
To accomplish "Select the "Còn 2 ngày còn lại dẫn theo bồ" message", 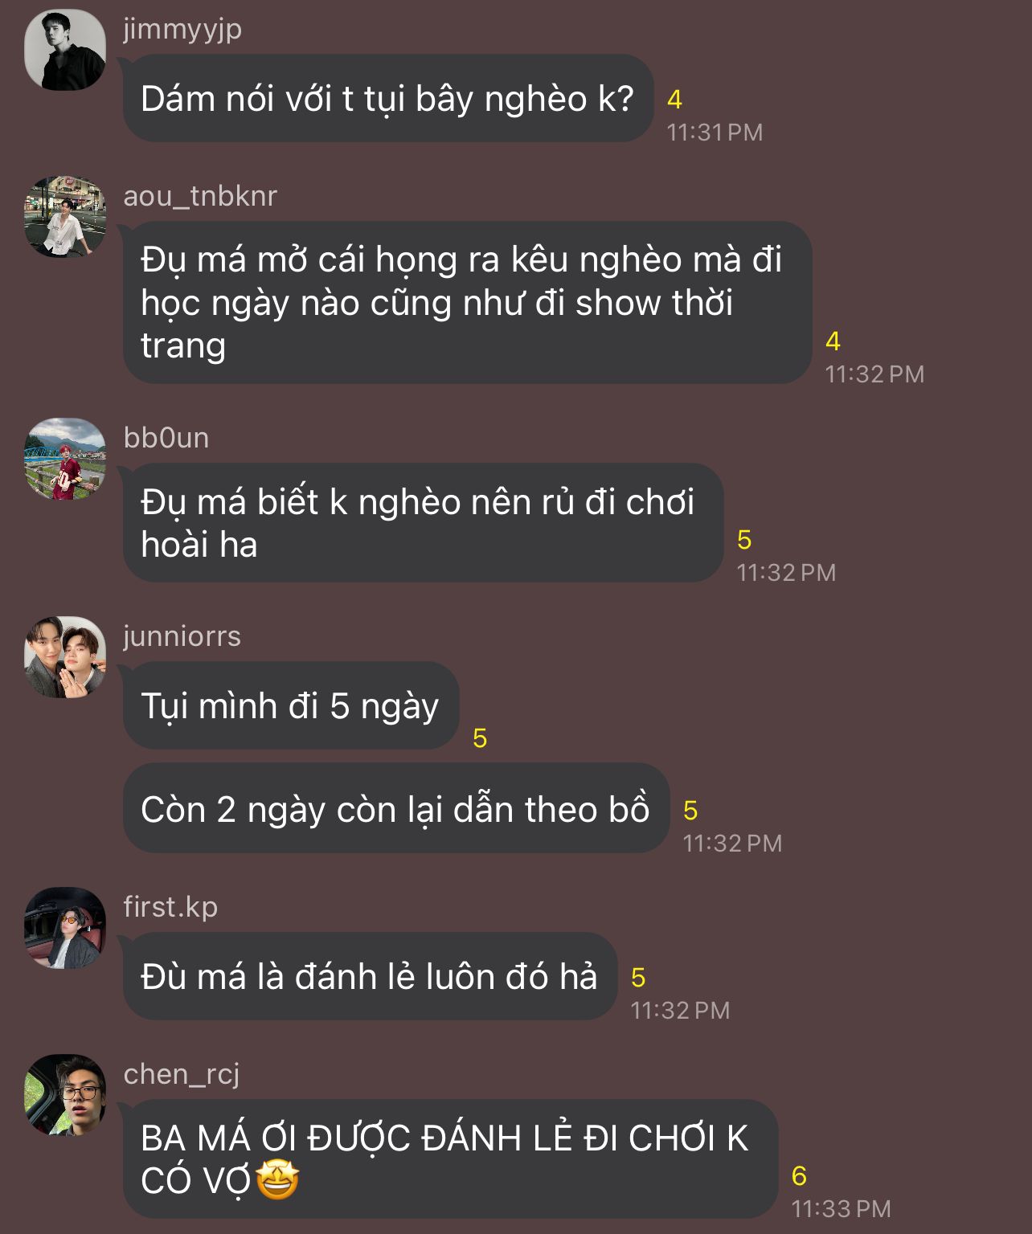I will tap(395, 809).
